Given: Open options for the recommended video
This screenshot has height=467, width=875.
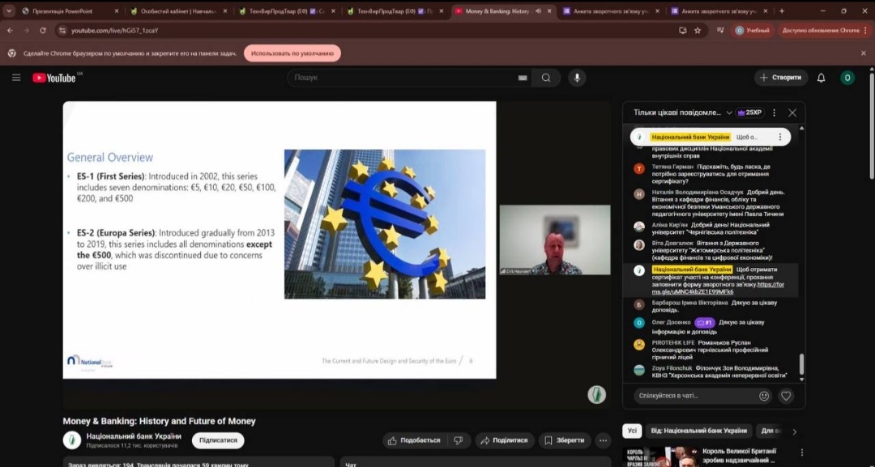Looking at the screenshot, I should pos(801,452).
